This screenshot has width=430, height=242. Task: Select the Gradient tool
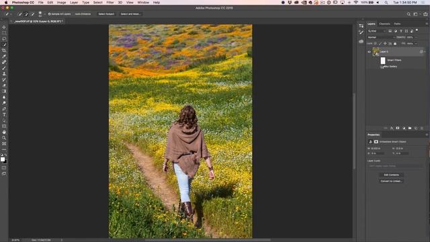click(4, 91)
